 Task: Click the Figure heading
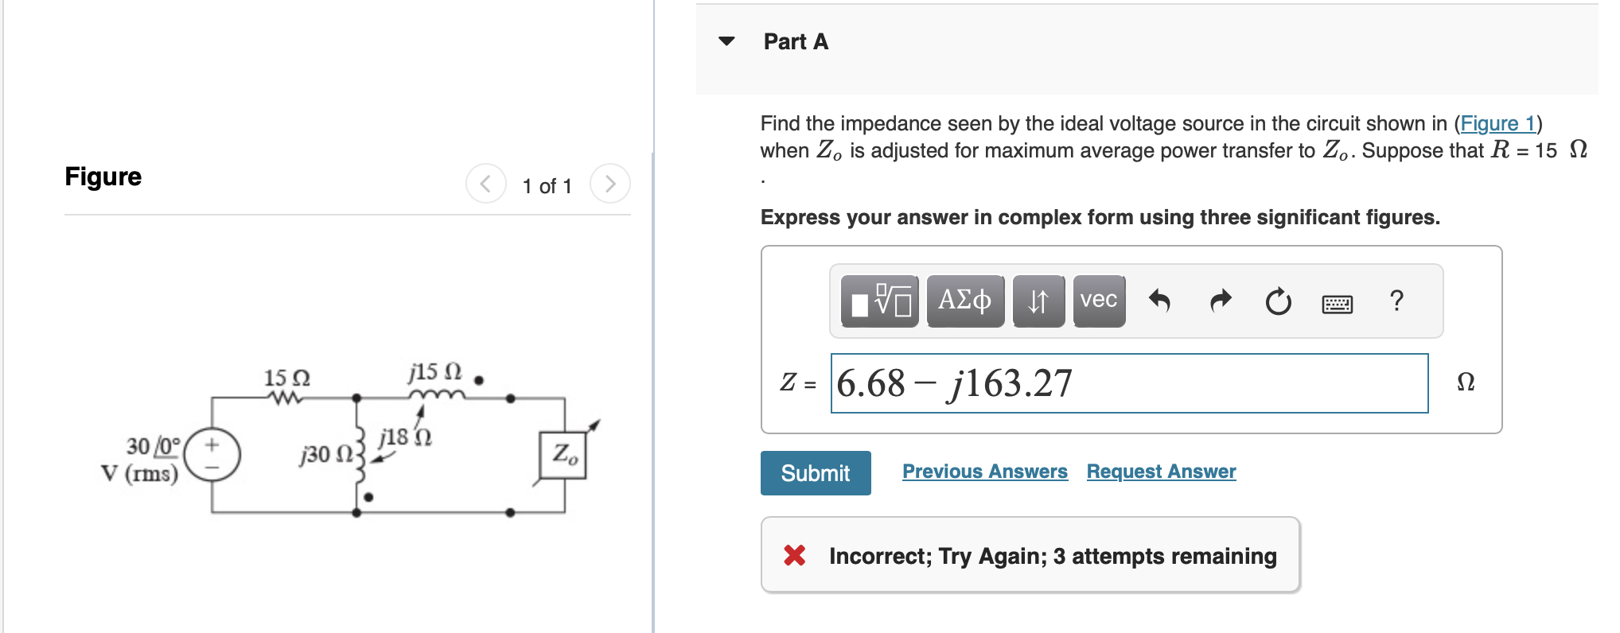103,177
